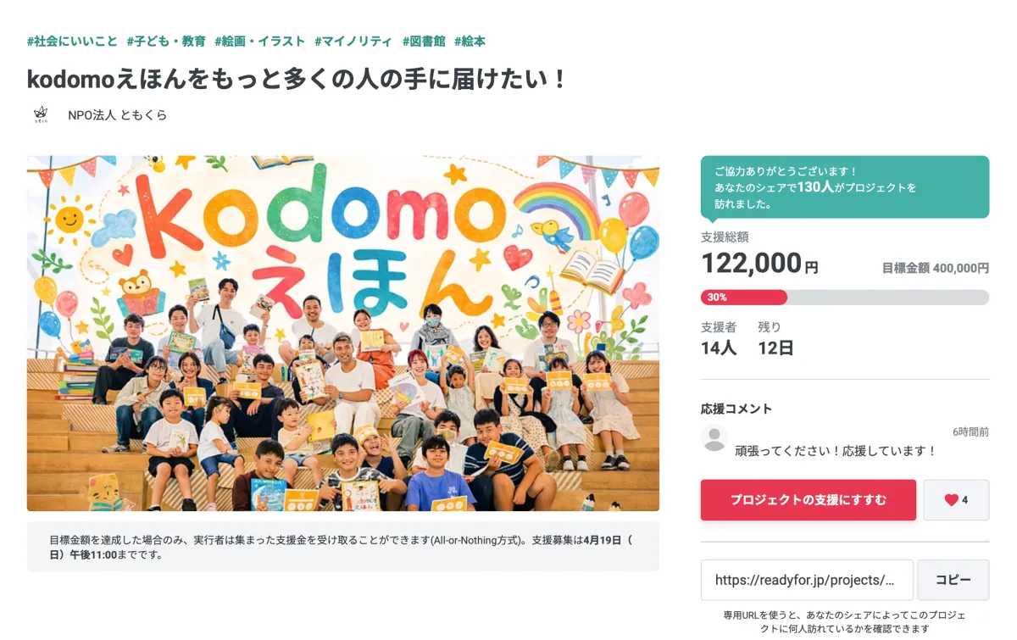Click the 支援者 14人 supporter count
The width and height of the screenshot is (1017, 640).
pyautogui.click(x=719, y=338)
